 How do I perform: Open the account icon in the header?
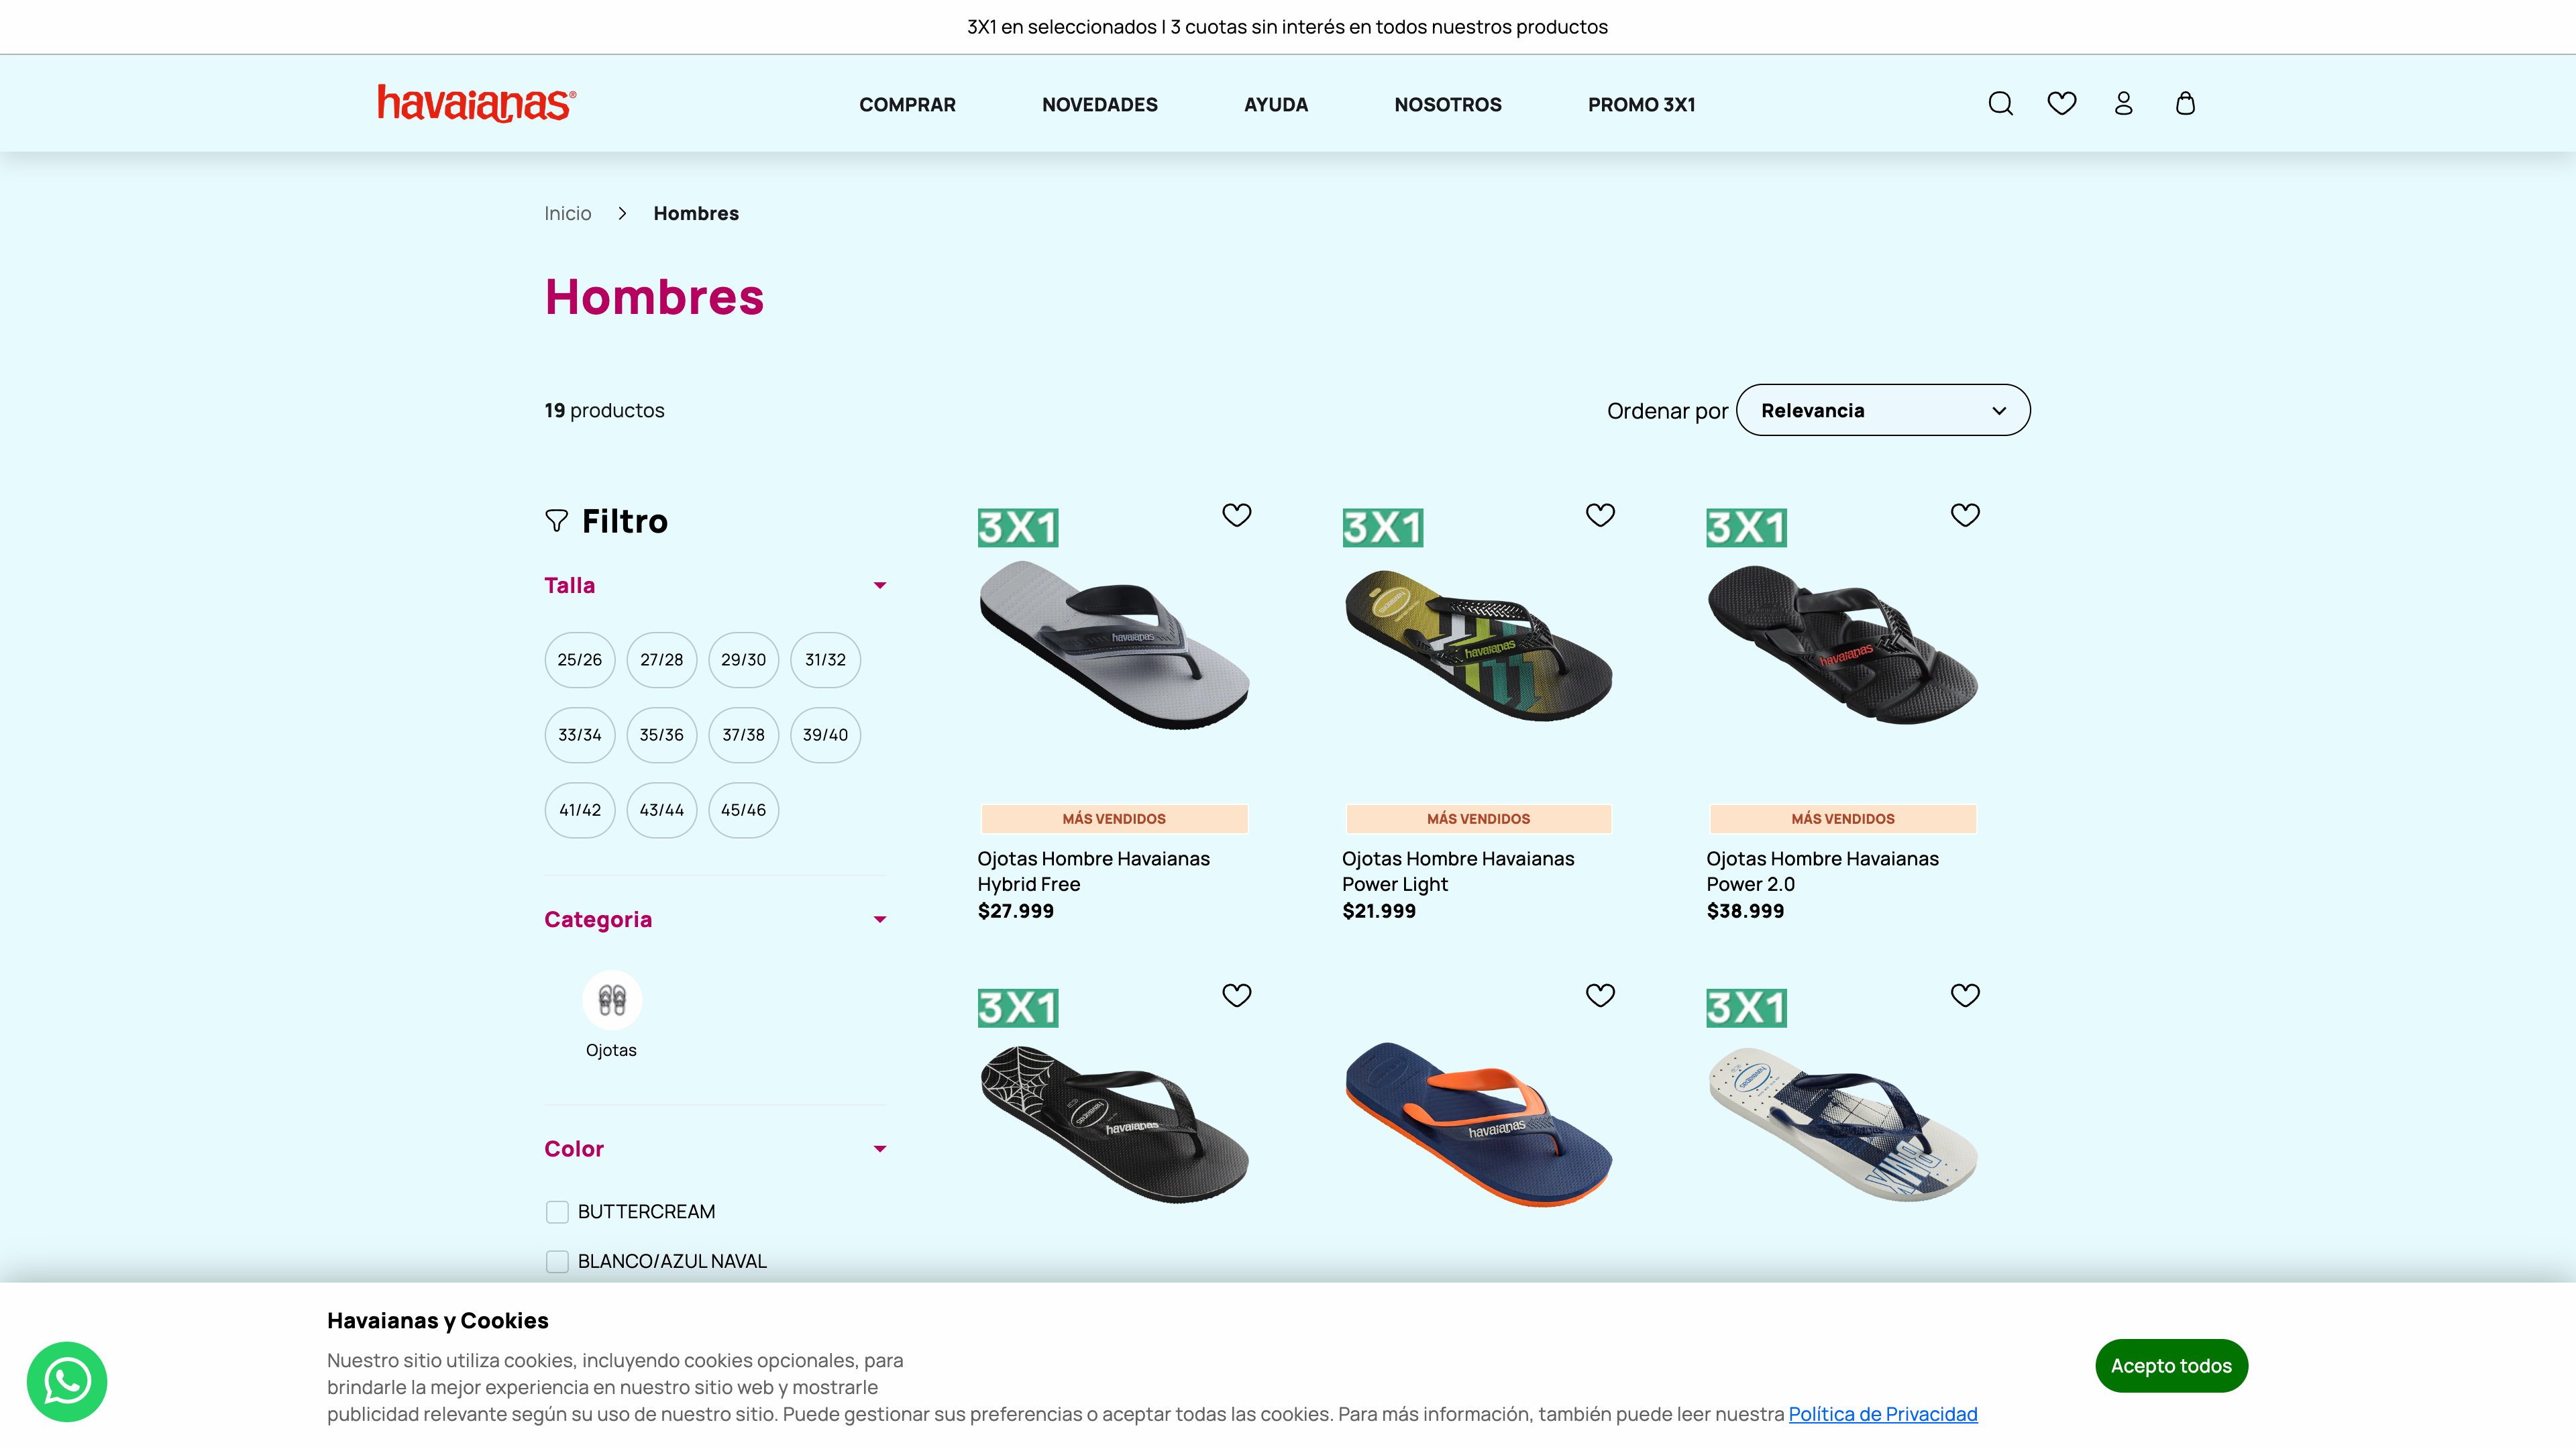(x=2123, y=103)
